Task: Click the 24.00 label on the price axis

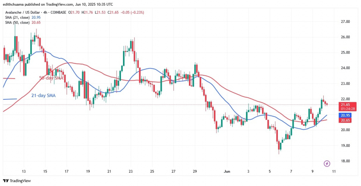Action: click(x=345, y=68)
